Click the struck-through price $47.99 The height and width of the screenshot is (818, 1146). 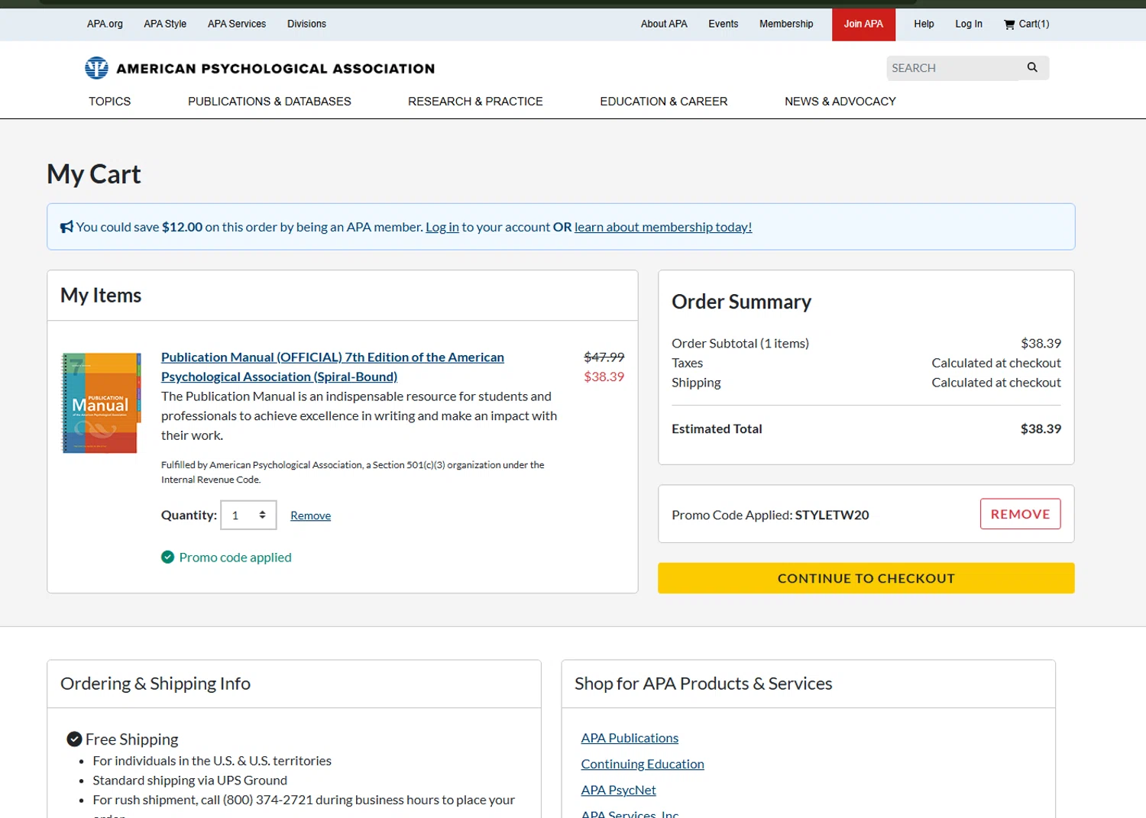click(x=604, y=357)
